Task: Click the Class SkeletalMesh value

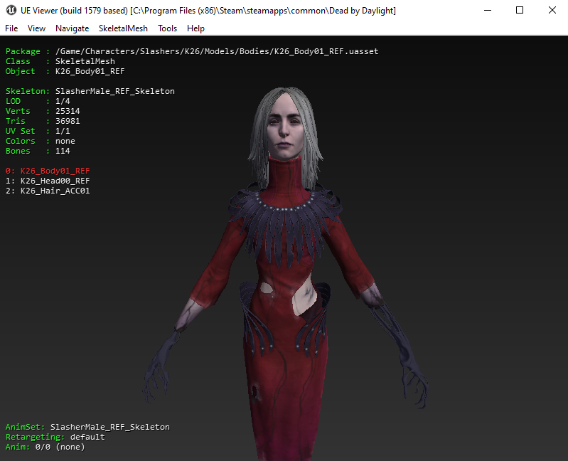Action: pos(85,61)
